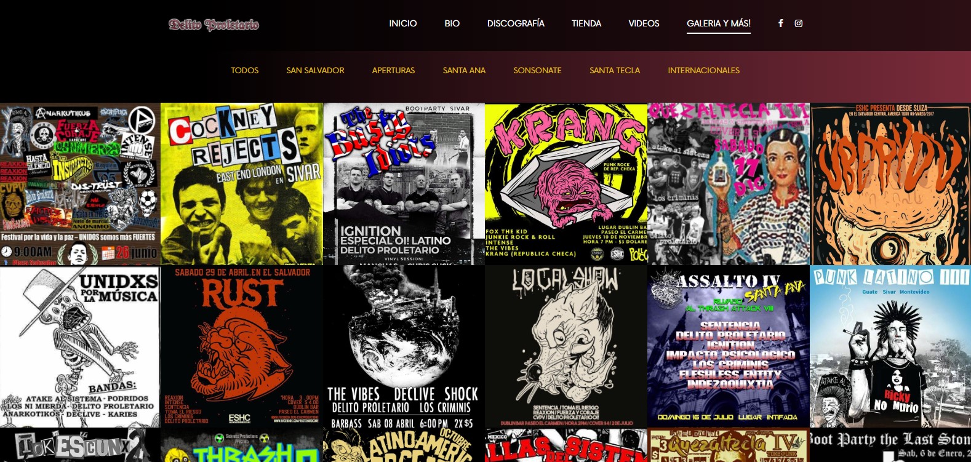Open the BIO page
Image resolution: width=971 pixels, height=462 pixels.
452,23
